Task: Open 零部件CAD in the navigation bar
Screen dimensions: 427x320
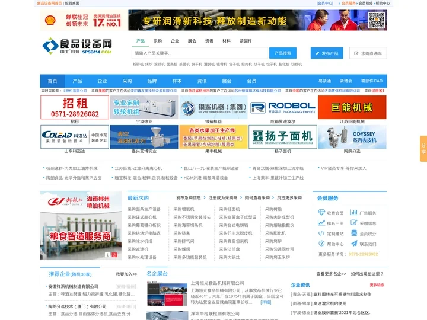Action: click(x=372, y=81)
